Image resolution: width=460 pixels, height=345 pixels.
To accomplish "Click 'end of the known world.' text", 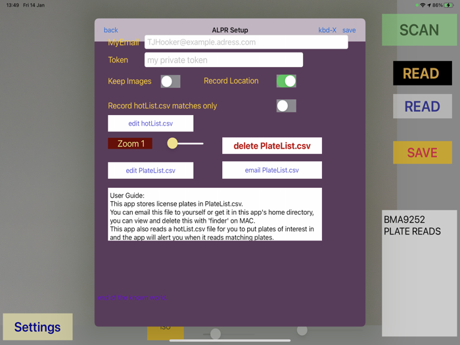I will point(132,298).
